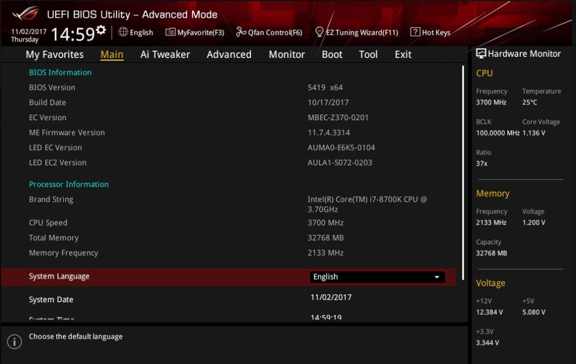Click the Voltage section heading
This screenshot has height=364, width=576.
(490, 283)
